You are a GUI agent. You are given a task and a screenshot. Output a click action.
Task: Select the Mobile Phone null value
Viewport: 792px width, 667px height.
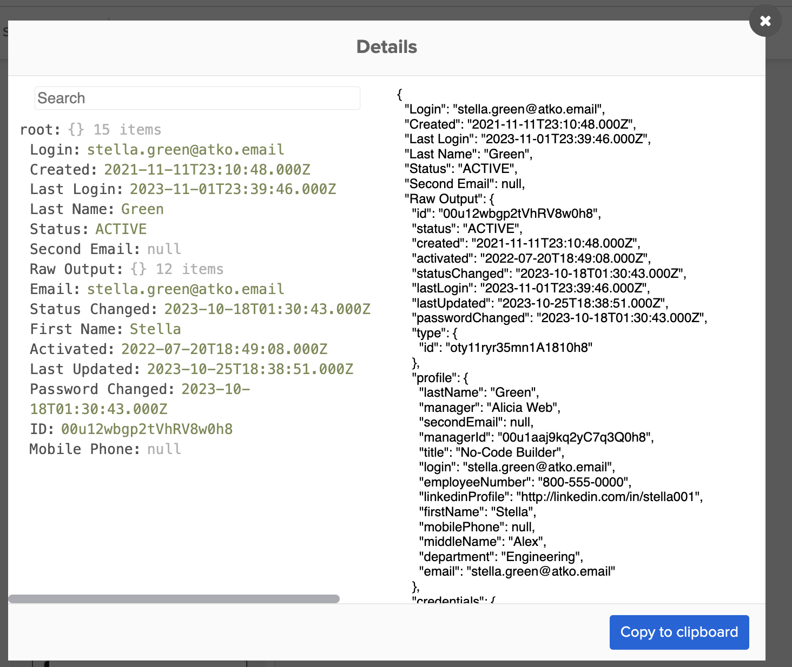click(164, 449)
